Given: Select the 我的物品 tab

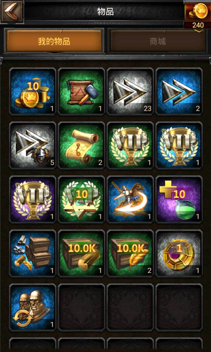Looking at the screenshot, I should pyautogui.click(x=54, y=41).
